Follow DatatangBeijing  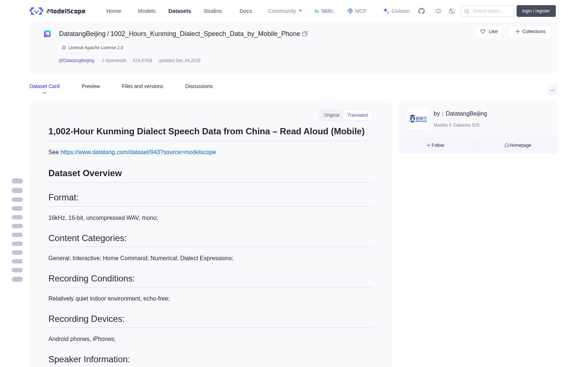[x=435, y=145]
